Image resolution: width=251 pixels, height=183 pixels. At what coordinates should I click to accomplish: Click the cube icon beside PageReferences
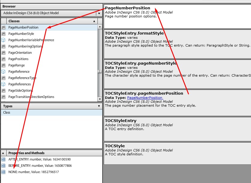tap(3, 84)
